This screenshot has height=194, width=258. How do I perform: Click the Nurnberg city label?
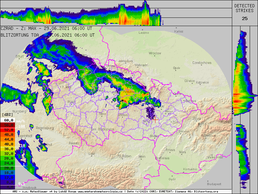19,111
